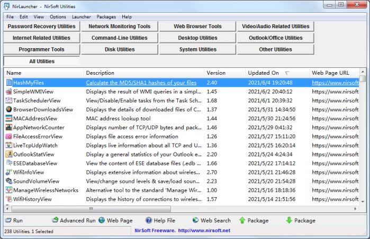This screenshot has width=370, height=239.
Task: Click the HashMyFiles row icon
Action: [x=9, y=83]
